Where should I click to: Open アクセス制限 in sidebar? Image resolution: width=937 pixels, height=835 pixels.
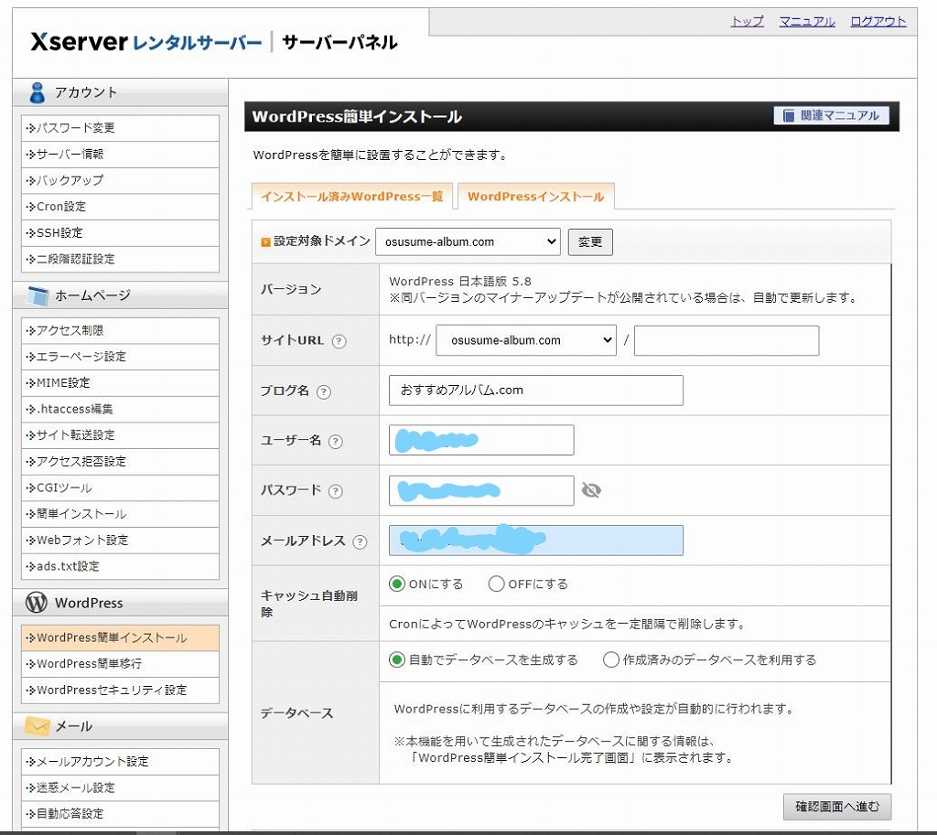[x=120, y=330]
